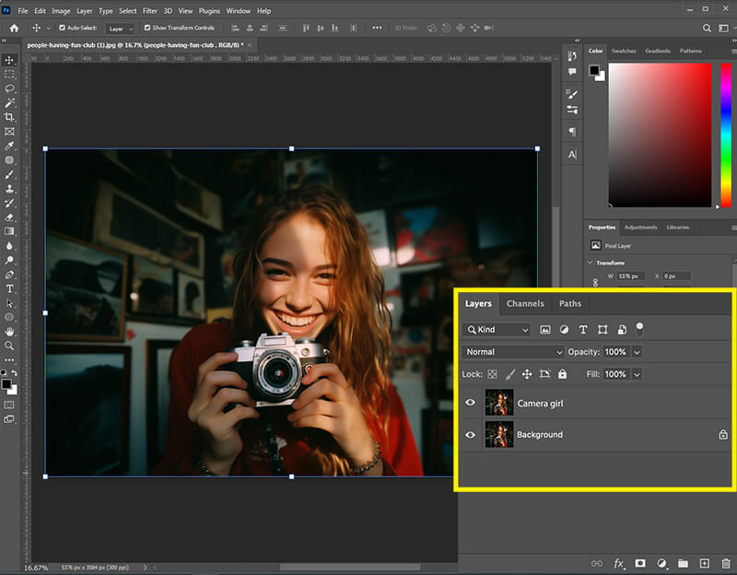The image size is (737, 575).
Task: Choose the Zoom tool in the toolbar
Action: point(9,346)
